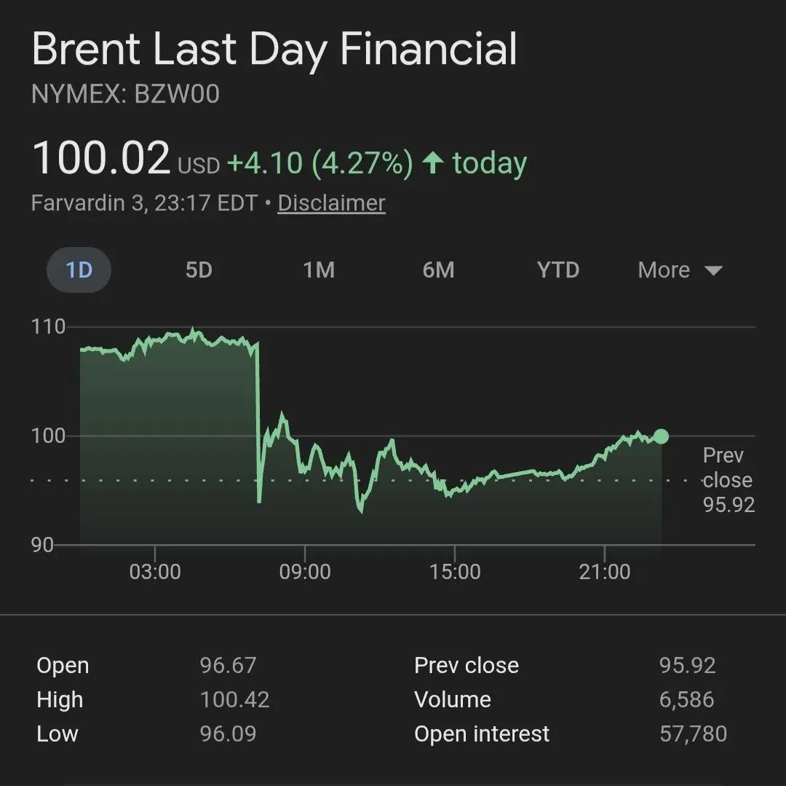Click the NYMEX: BZW00 ticker symbol
This screenshot has height=786, width=786.
click(125, 95)
